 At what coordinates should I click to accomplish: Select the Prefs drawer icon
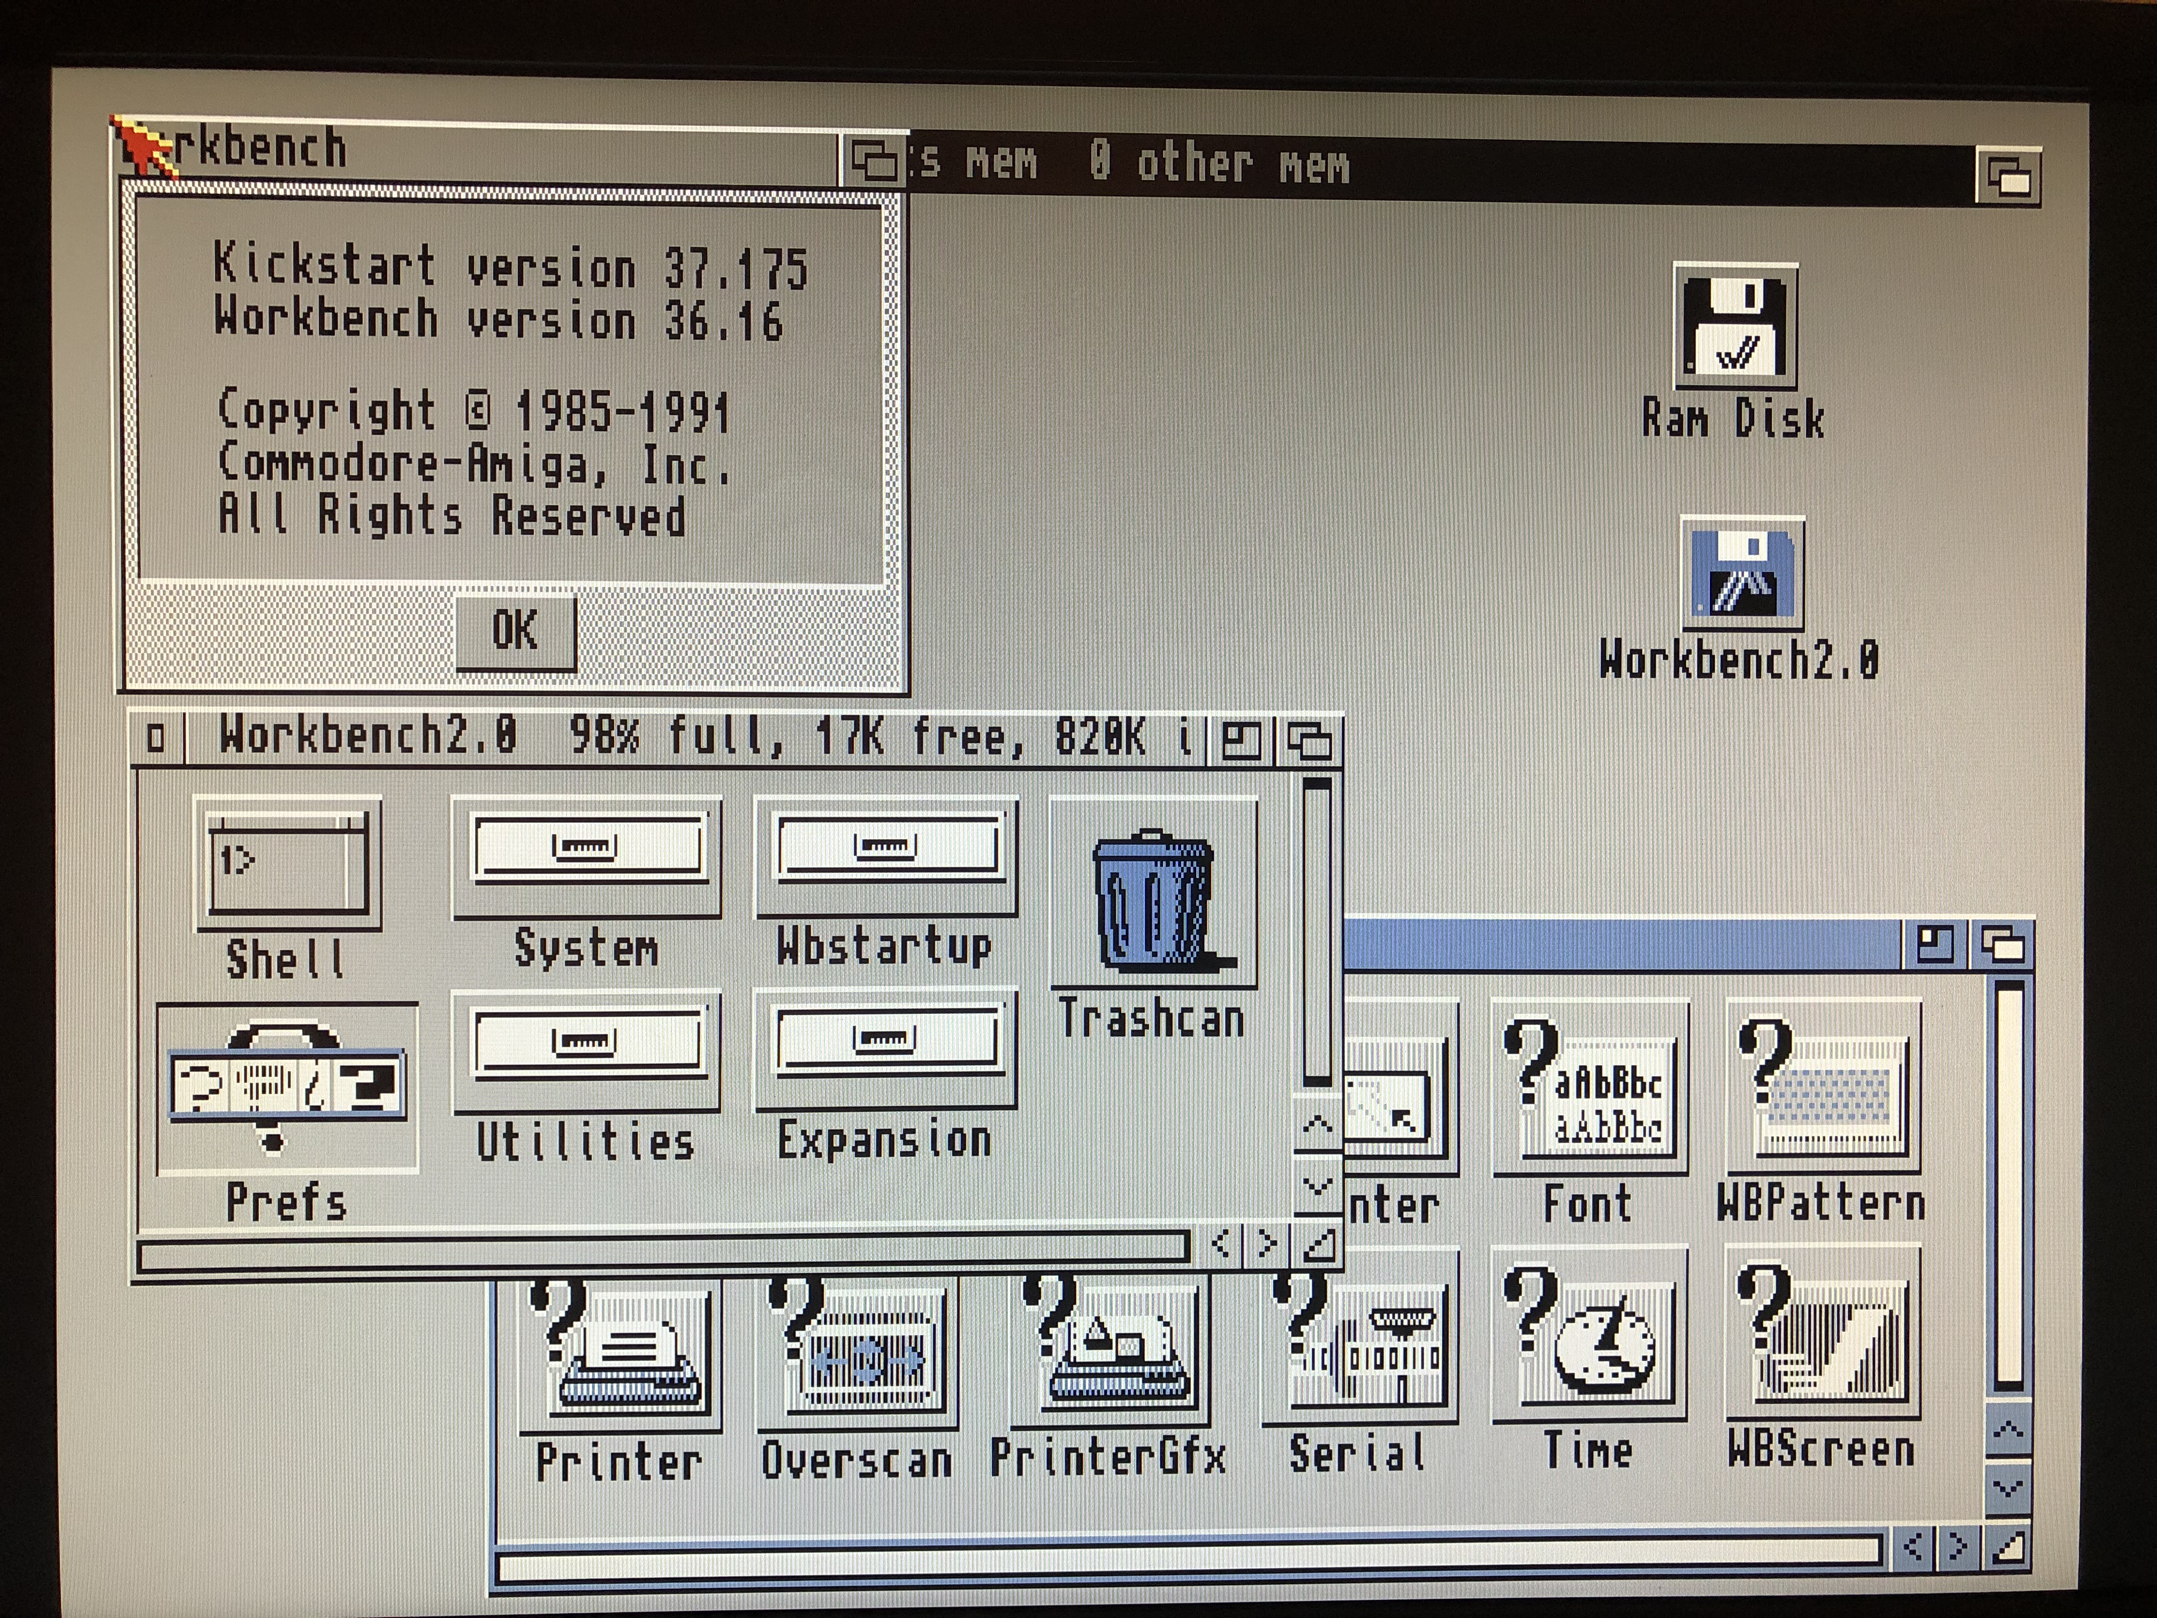[x=287, y=1087]
